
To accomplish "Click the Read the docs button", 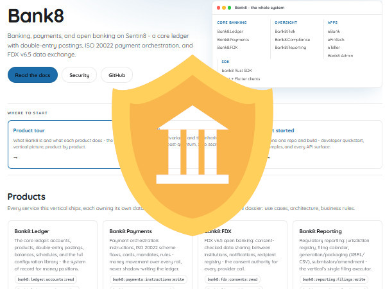I will pyautogui.click(x=33, y=75).
